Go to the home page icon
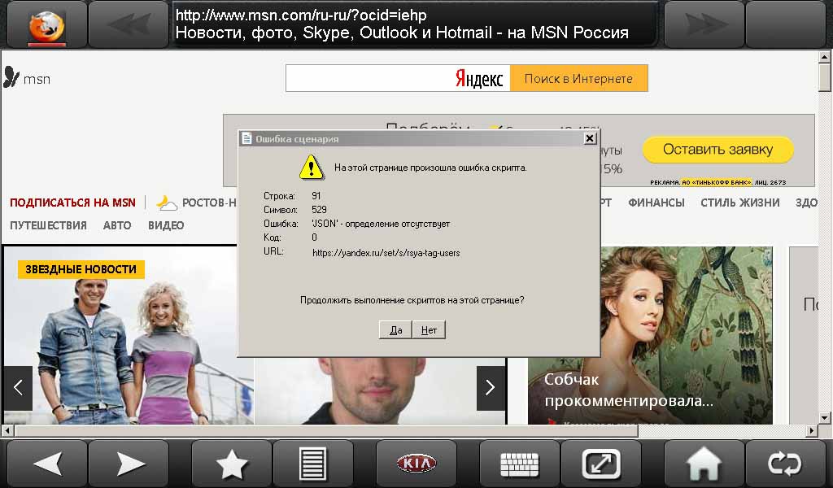833x488 pixels. 704,464
